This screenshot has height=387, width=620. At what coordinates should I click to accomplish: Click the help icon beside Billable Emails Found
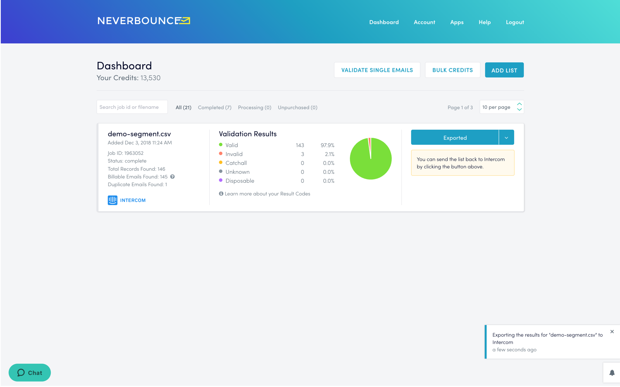tap(172, 177)
